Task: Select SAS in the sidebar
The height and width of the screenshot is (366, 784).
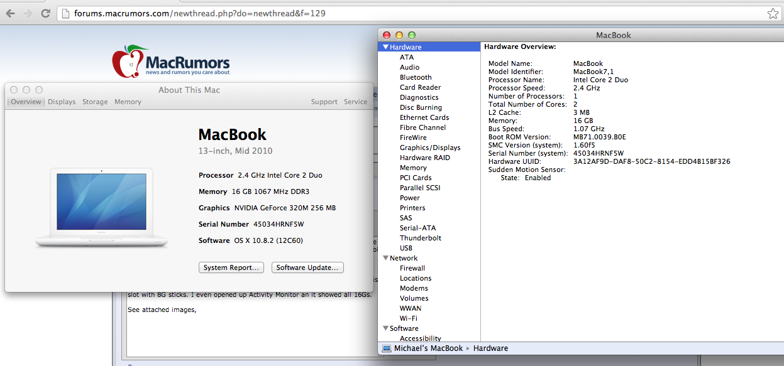Action: pos(406,218)
